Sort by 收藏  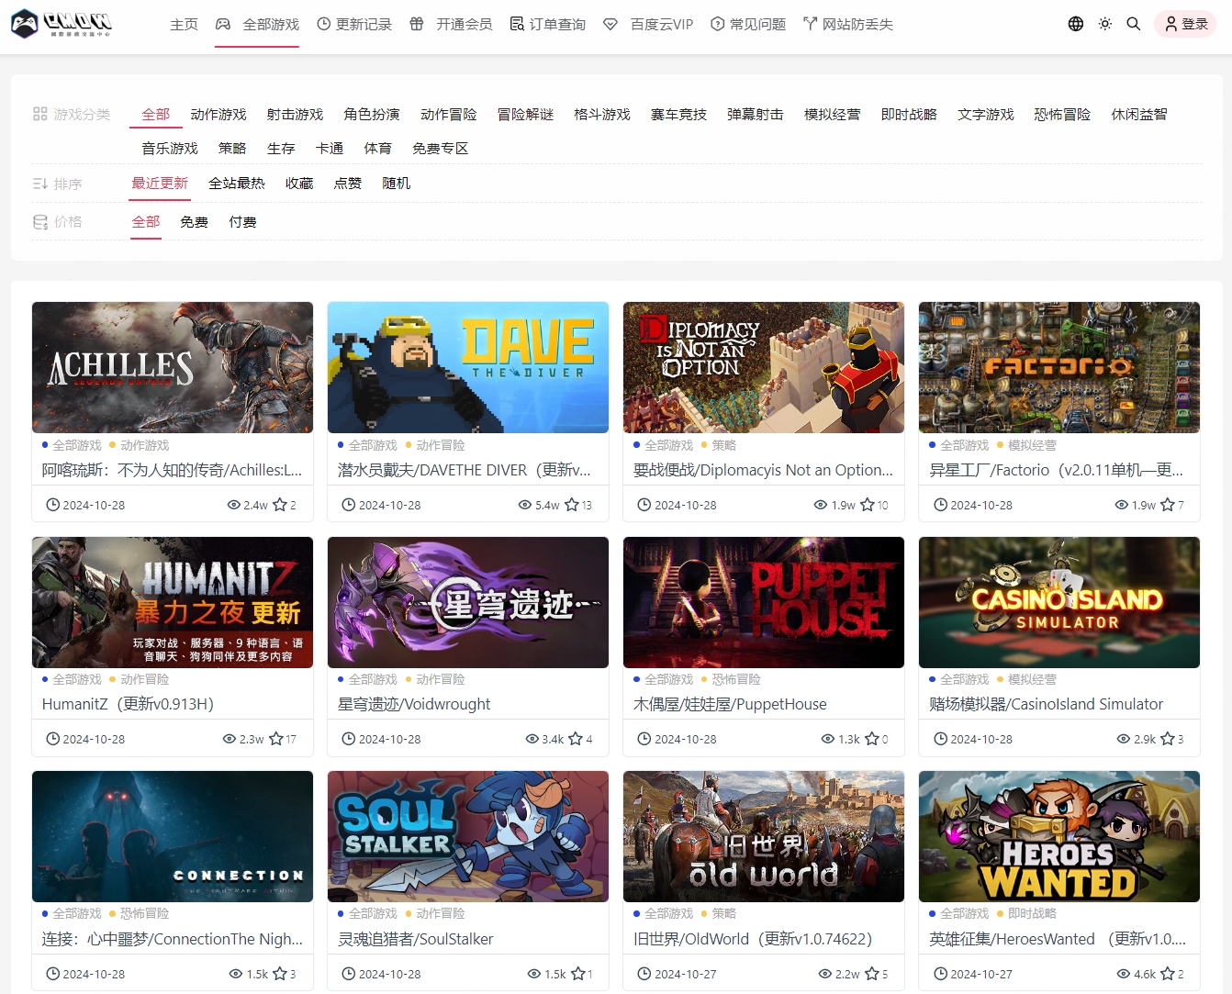[x=299, y=183]
